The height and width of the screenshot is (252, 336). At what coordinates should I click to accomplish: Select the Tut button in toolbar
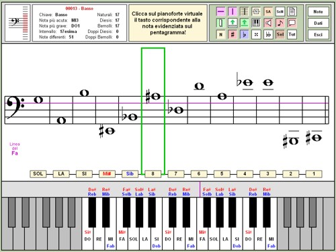[x=292, y=34]
